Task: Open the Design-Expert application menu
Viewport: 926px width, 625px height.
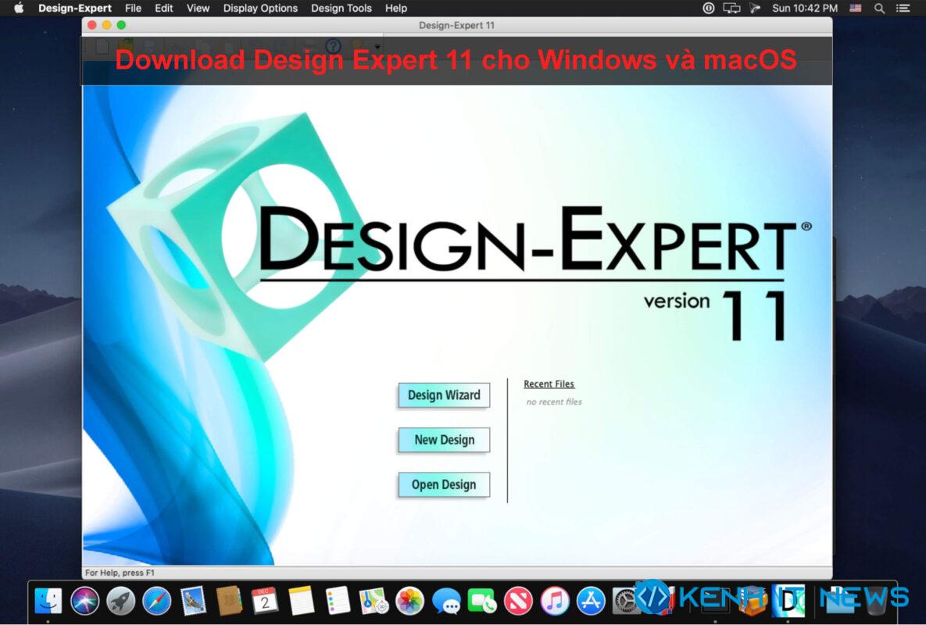Action: [x=74, y=9]
